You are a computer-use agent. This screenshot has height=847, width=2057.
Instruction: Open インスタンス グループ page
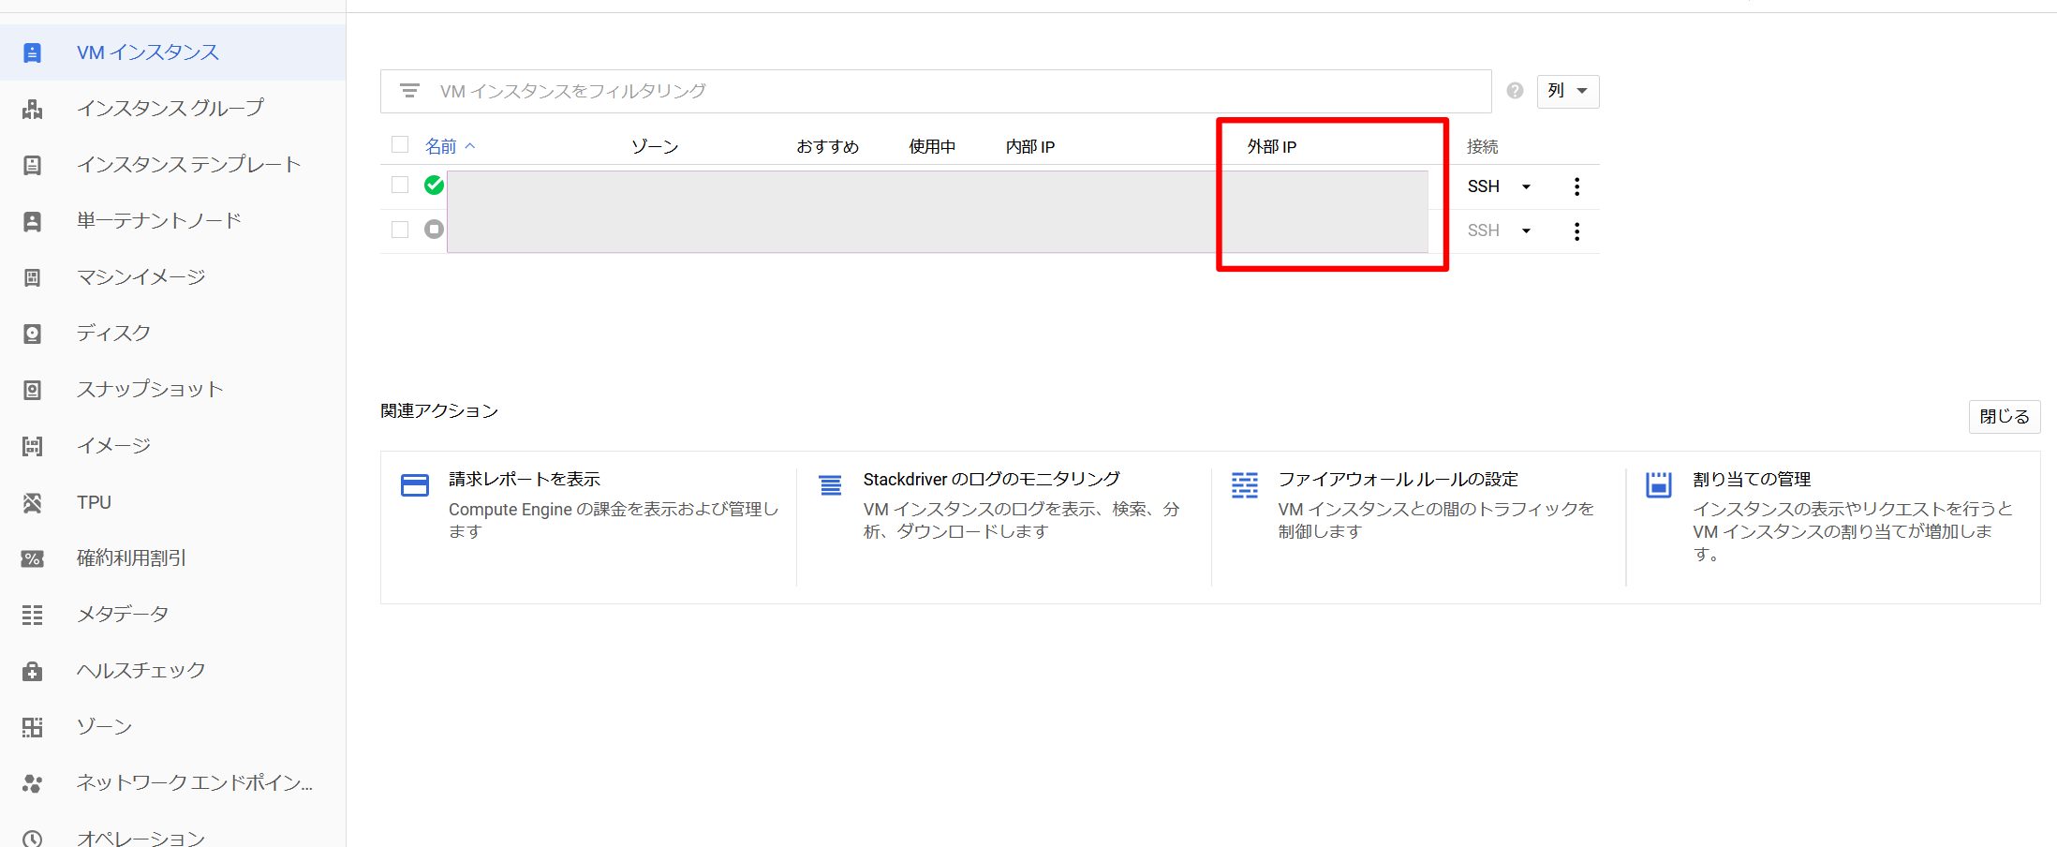tap(172, 109)
